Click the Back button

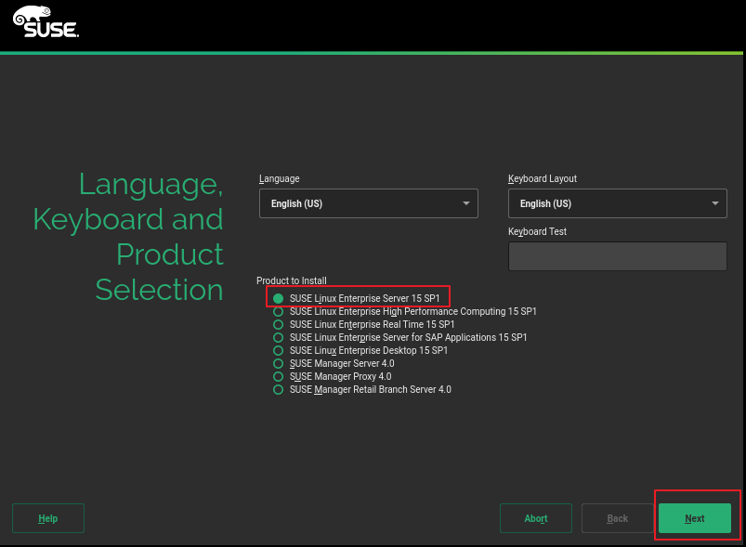click(617, 518)
